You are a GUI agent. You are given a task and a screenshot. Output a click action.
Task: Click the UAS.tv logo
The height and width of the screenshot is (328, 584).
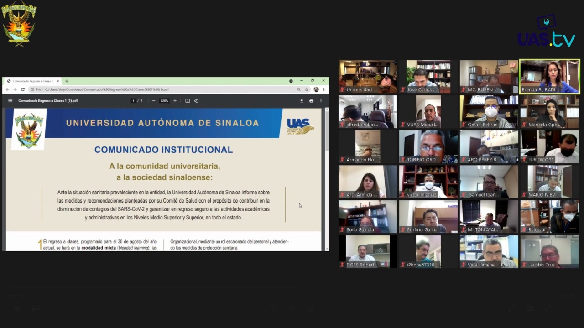[x=546, y=31]
